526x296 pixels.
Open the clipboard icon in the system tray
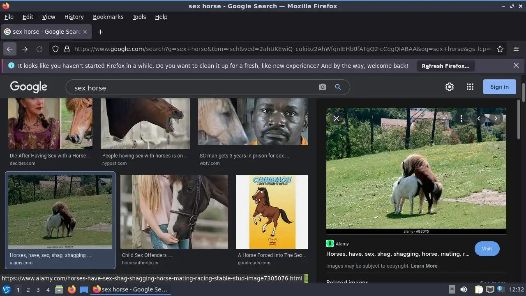479,289
